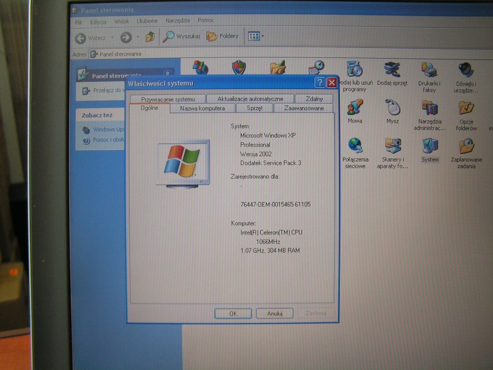This screenshot has height=370, width=493.
Task: Open Narzędzia administracyjne icon
Action: [x=429, y=115]
